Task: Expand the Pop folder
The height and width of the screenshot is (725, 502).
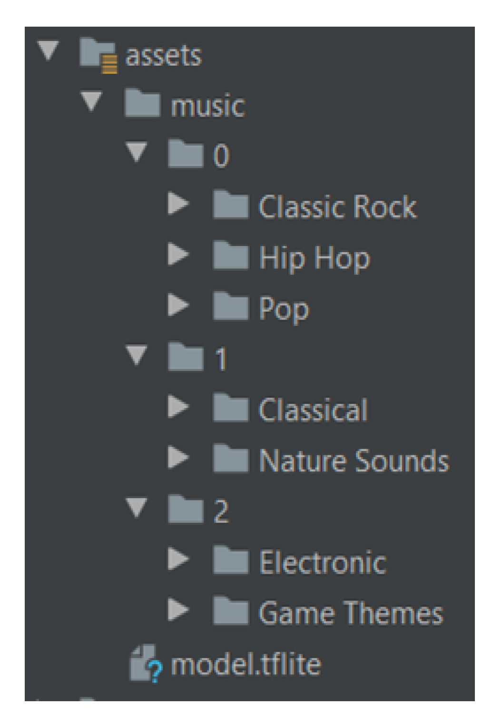Action: pyautogui.click(x=178, y=305)
